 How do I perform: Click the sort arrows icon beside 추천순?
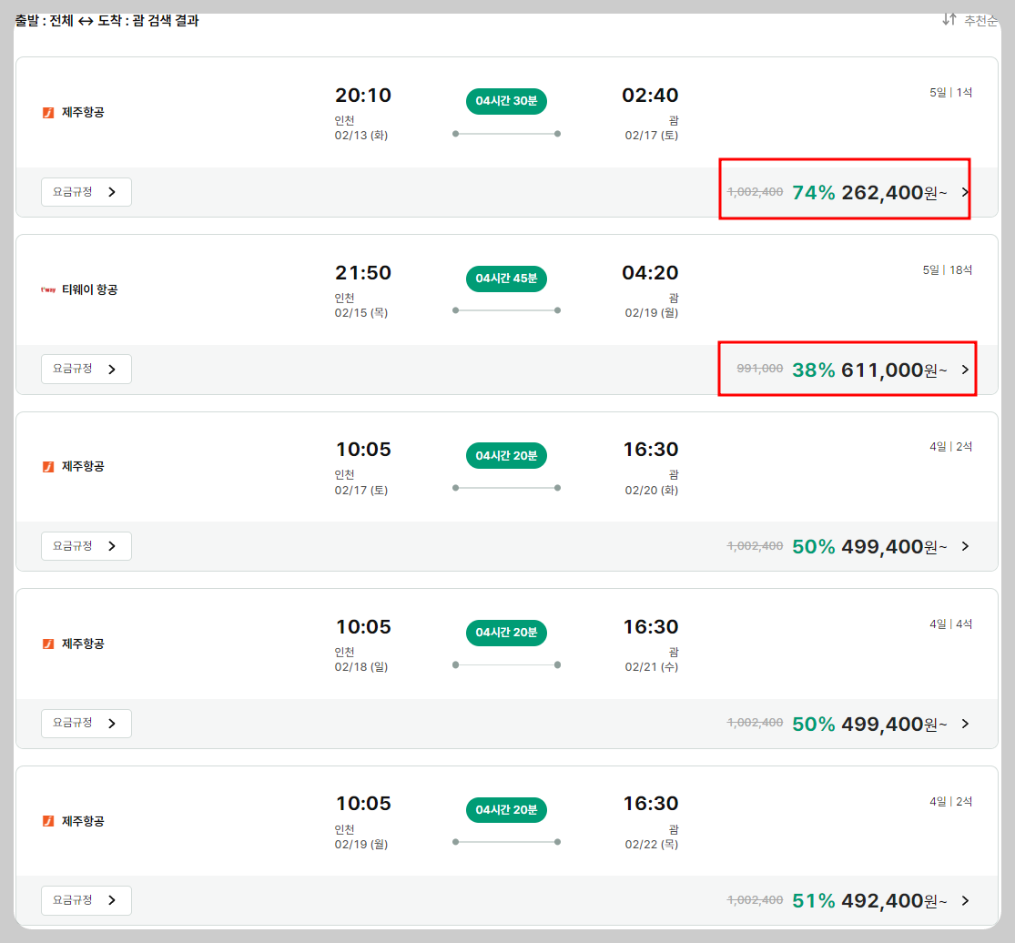coord(949,19)
